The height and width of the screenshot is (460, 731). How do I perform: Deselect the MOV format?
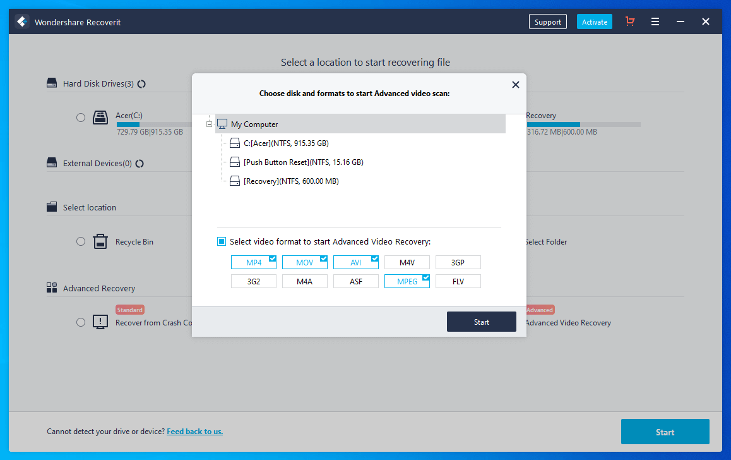(304, 262)
